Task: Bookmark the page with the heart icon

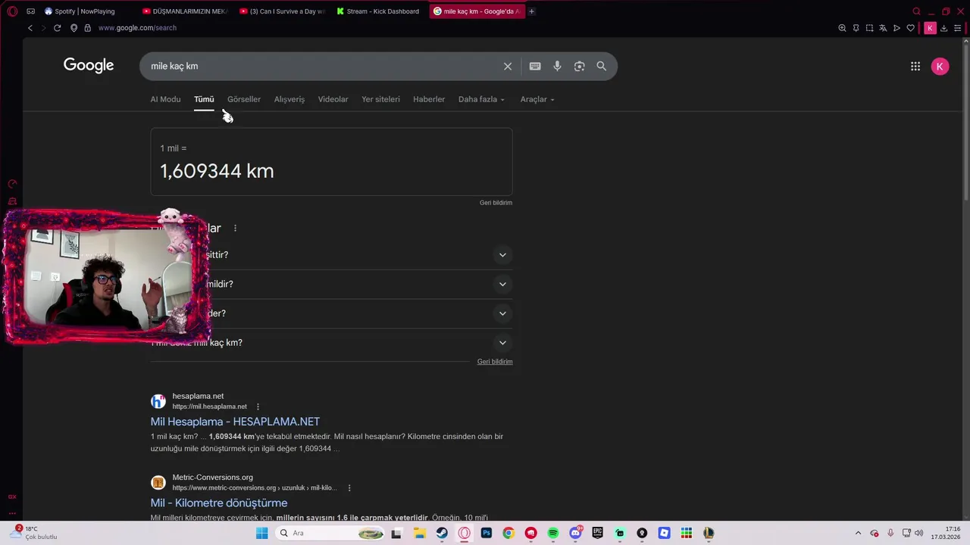Action: click(x=910, y=28)
